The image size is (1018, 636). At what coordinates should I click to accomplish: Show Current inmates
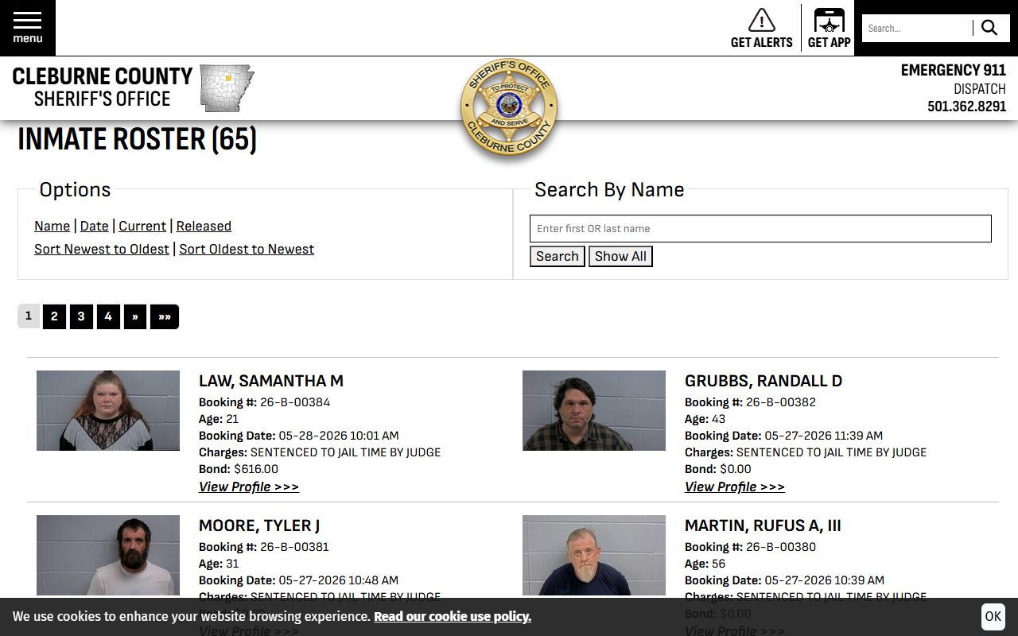tap(142, 226)
